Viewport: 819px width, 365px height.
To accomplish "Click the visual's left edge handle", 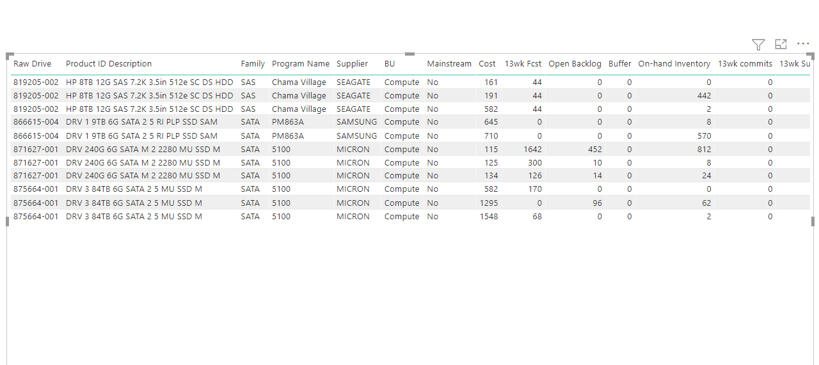I will click(x=7, y=221).
